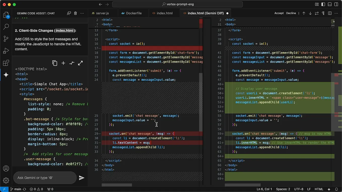The image size is (342, 192).
Task: Open the Run and Debug view
Action: pyautogui.click(x=6, y=51)
